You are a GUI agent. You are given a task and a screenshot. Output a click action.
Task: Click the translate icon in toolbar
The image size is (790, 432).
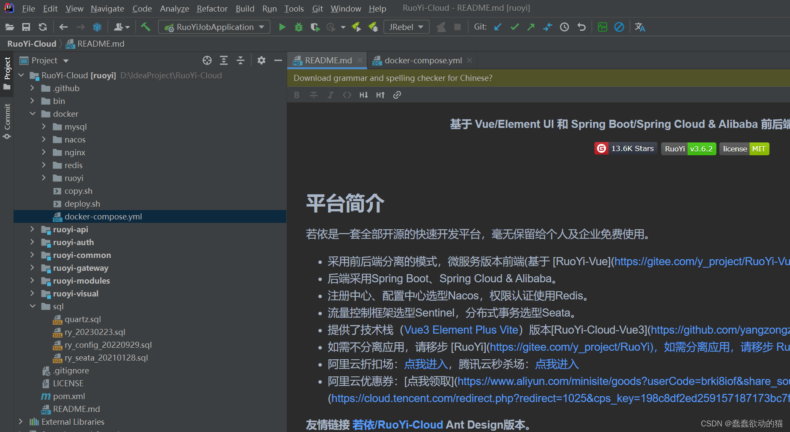[640, 27]
